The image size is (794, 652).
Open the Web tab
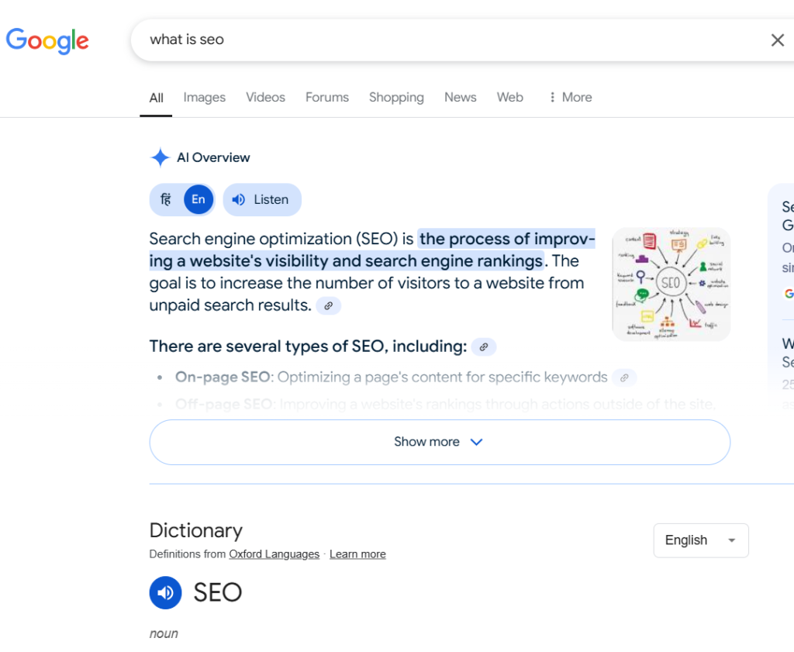tap(509, 97)
